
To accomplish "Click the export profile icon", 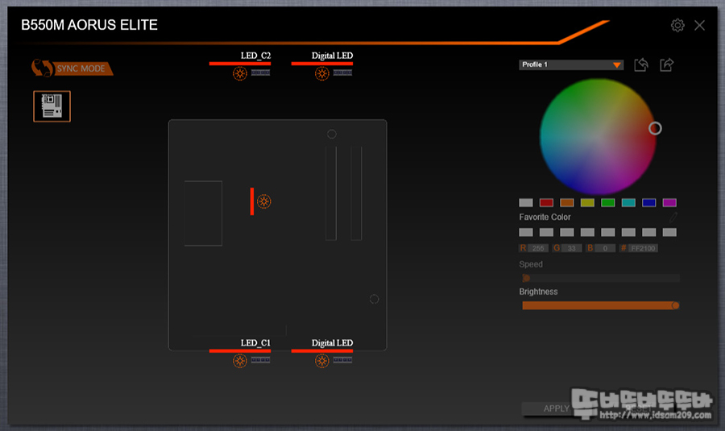I will pos(666,64).
